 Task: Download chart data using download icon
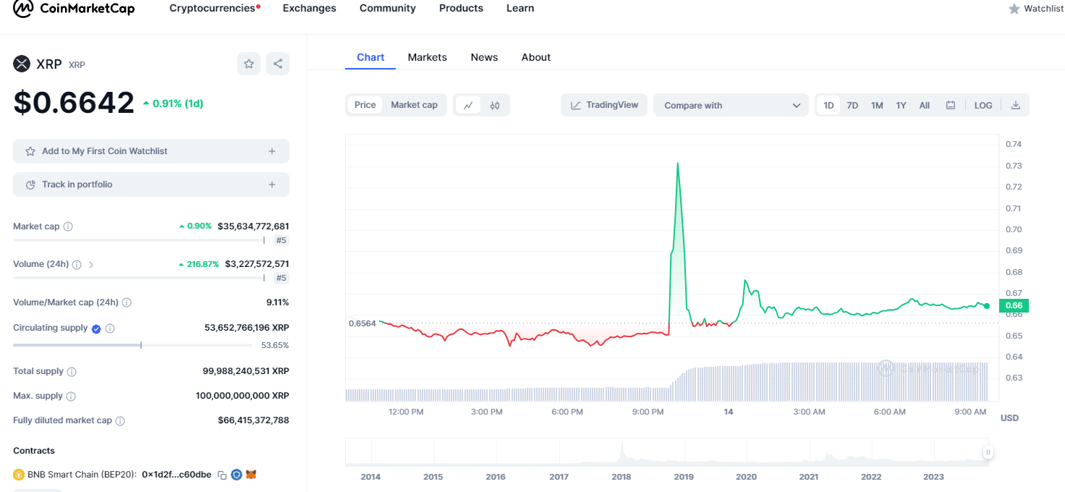coord(1016,105)
